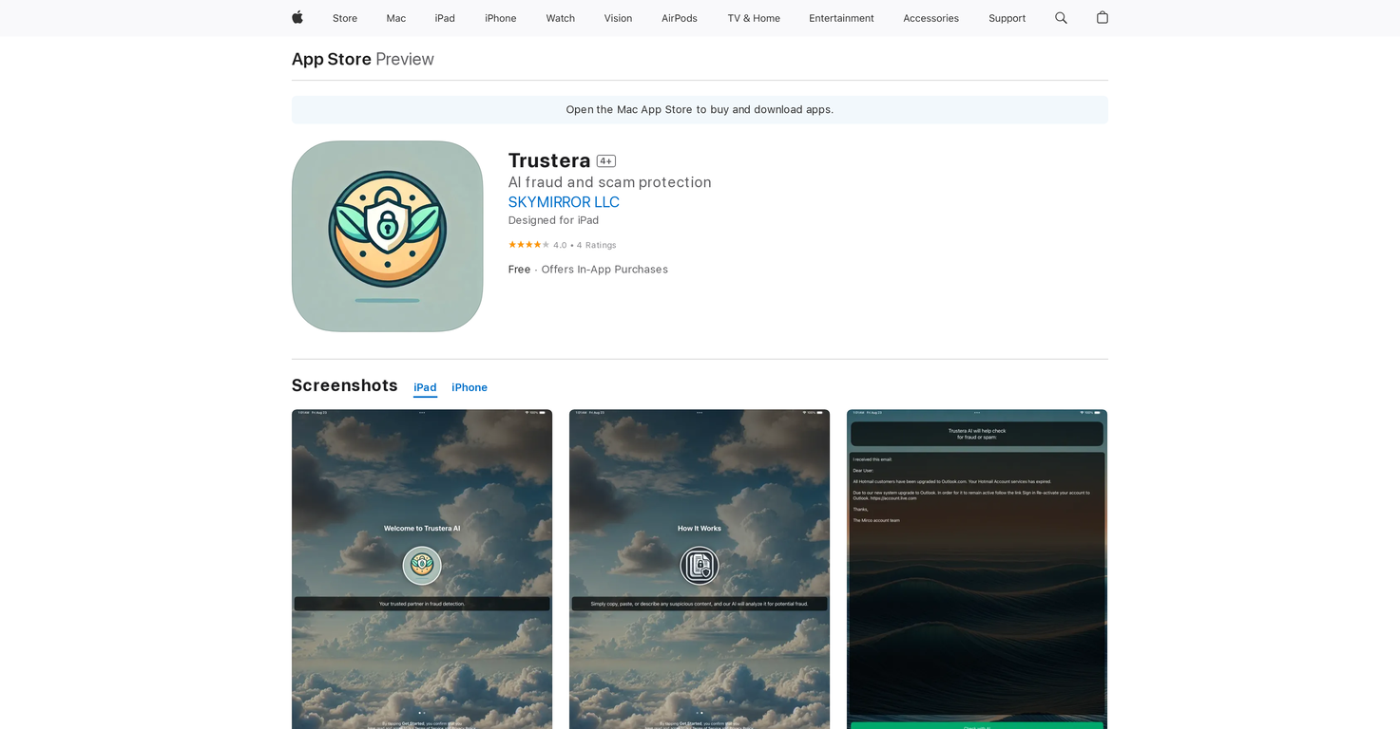
Task: Click the Trustera app icon
Action: 387,235
